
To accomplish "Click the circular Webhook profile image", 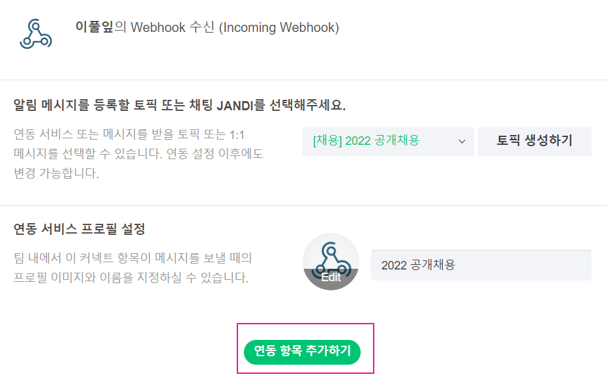I will pyautogui.click(x=331, y=261).
